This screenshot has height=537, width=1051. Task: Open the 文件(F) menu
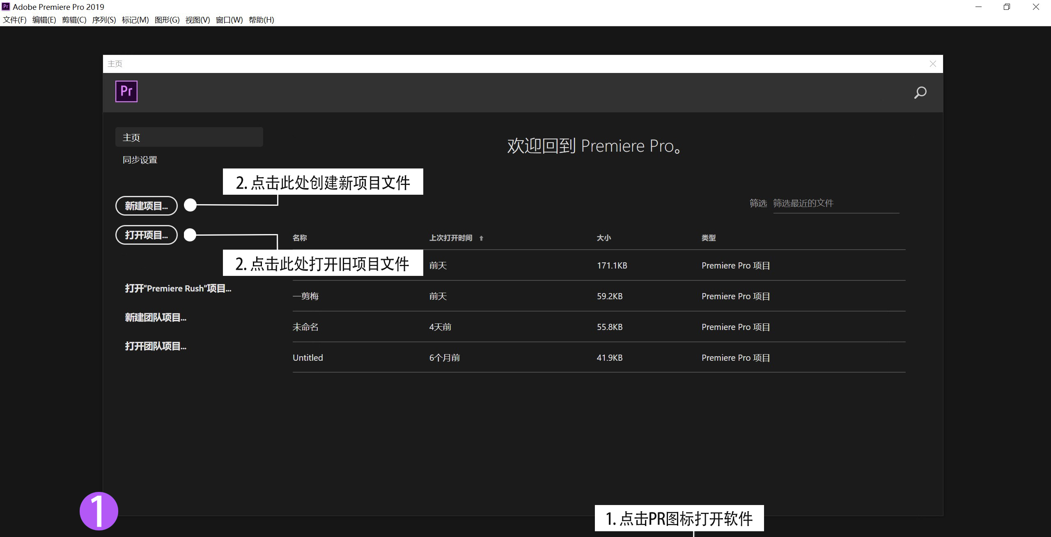pyautogui.click(x=15, y=20)
